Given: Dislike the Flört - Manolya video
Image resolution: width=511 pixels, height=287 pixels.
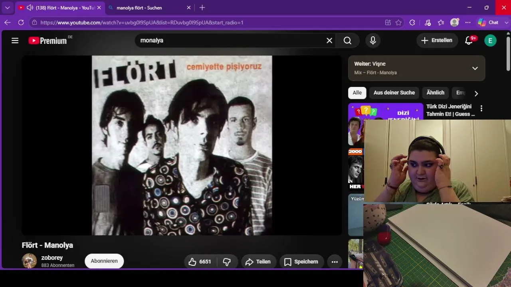Looking at the screenshot, I should point(227,262).
